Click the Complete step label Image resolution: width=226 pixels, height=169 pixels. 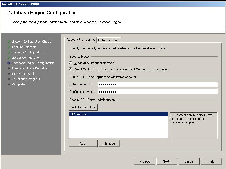point(18,84)
